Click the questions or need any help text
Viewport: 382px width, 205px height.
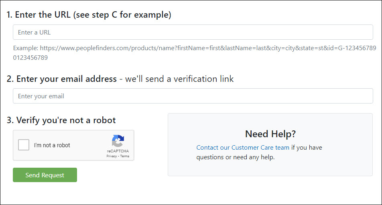(x=235, y=157)
